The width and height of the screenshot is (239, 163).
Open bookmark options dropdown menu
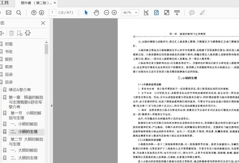point(2,33)
